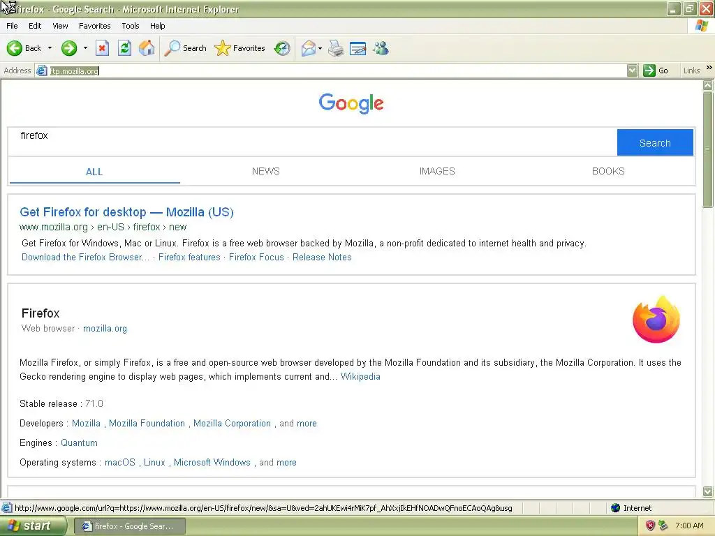Select firefox - Google Search taskbar button
This screenshot has width=715, height=536.
[129, 526]
